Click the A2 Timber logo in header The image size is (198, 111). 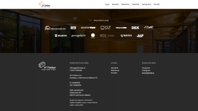pos(44,4)
